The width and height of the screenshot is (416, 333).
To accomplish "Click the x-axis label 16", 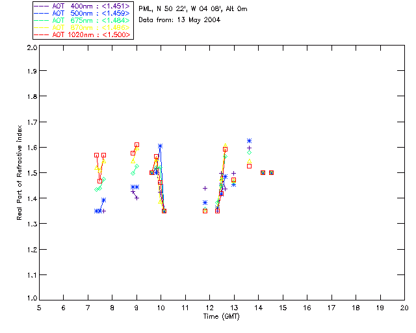I will pos(307,308).
